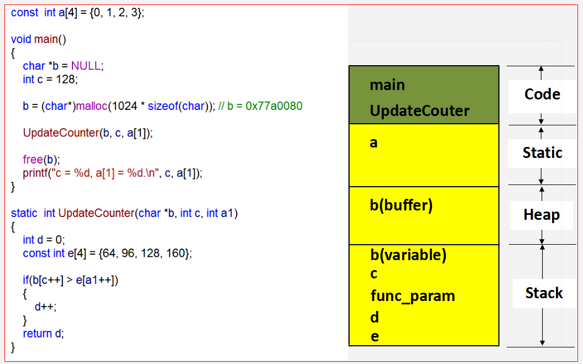Click "b(variable)" in the stack block
This screenshot has width=583, height=364.
pos(408,255)
